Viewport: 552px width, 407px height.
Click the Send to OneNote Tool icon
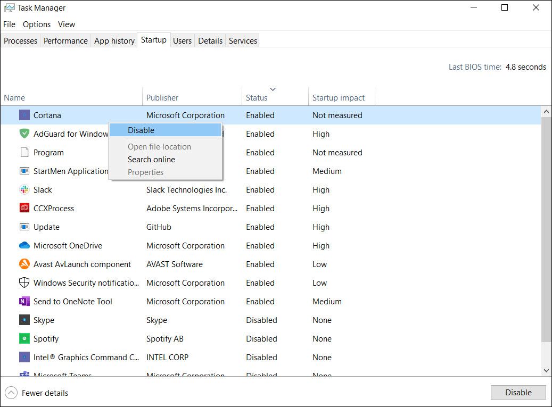click(24, 302)
